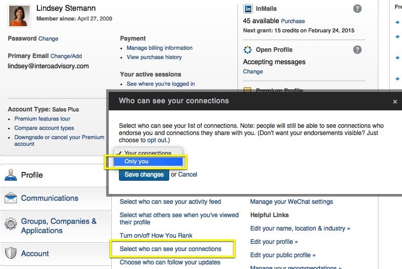Screen dimensions: 402x269
Task: Click the Lindsey Stemann profile photo
Action: (x=19, y=16)
